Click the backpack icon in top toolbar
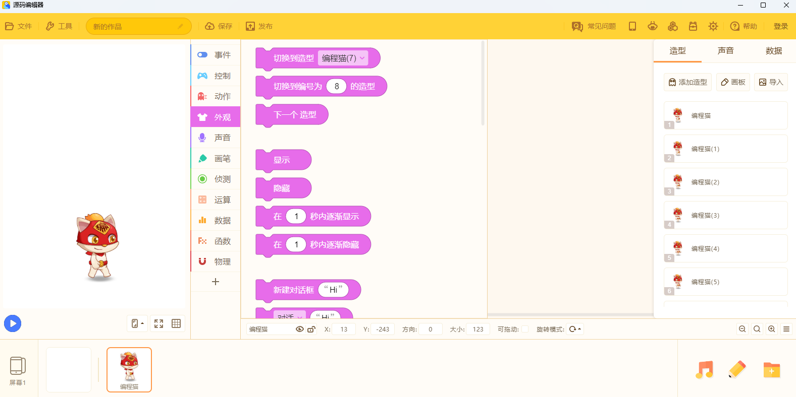 [x=693, y=26]
